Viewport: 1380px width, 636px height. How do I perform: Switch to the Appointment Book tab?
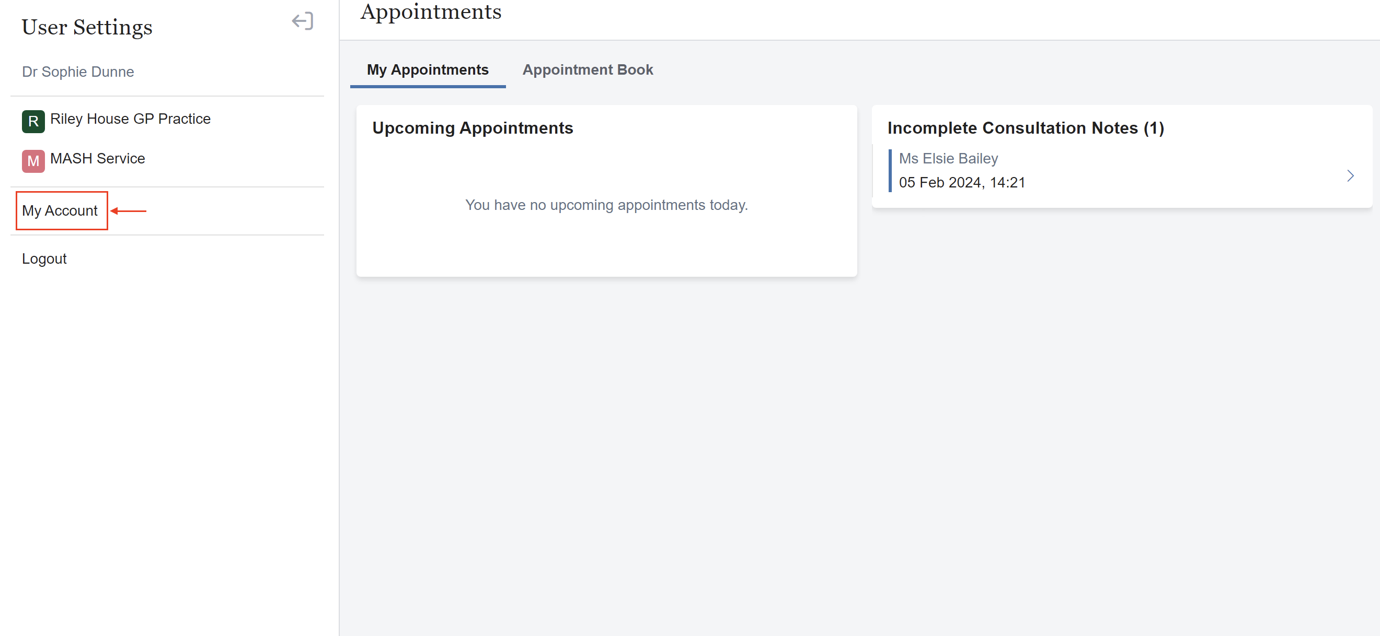point(588,69)
